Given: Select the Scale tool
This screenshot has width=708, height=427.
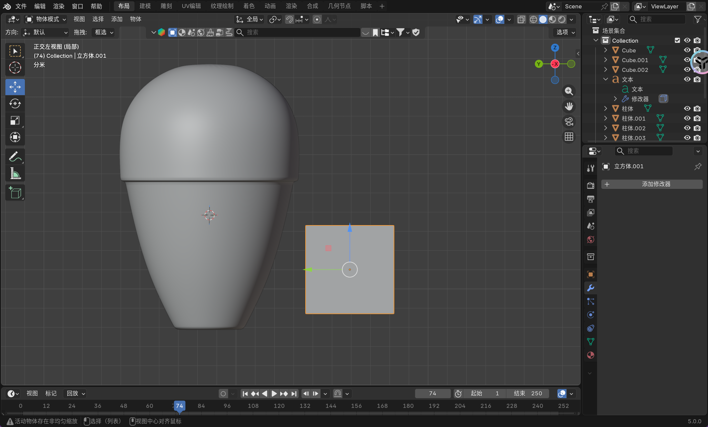Looking at the screenshot, I should 15,120.
